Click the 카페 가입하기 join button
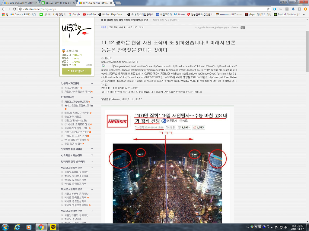Screen dimensions: 309x231 [x=77, y=71]
